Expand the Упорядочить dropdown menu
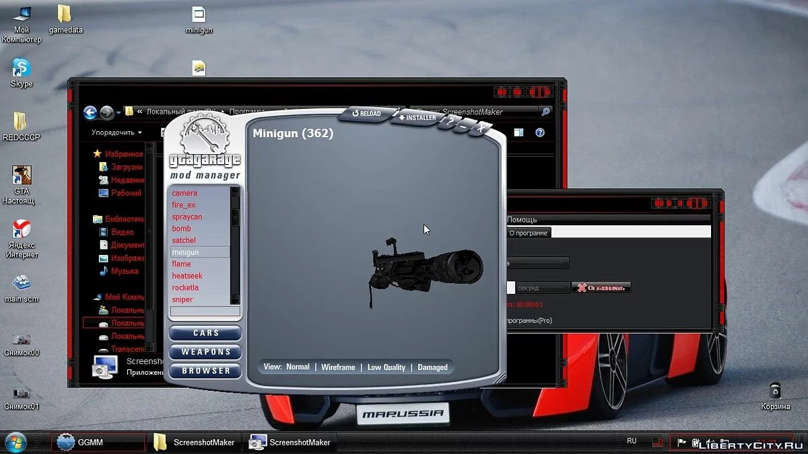The height and width of the screenshot is (454, 808). click(x=116, y=133)
